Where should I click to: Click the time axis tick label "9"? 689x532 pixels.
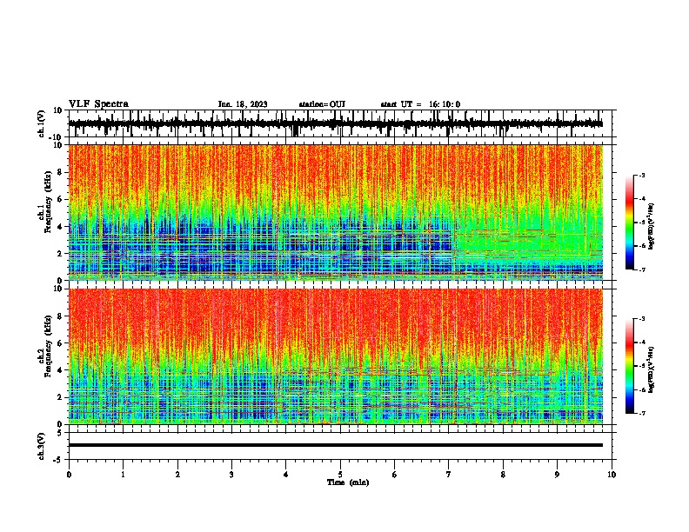[x=557, y=475]
